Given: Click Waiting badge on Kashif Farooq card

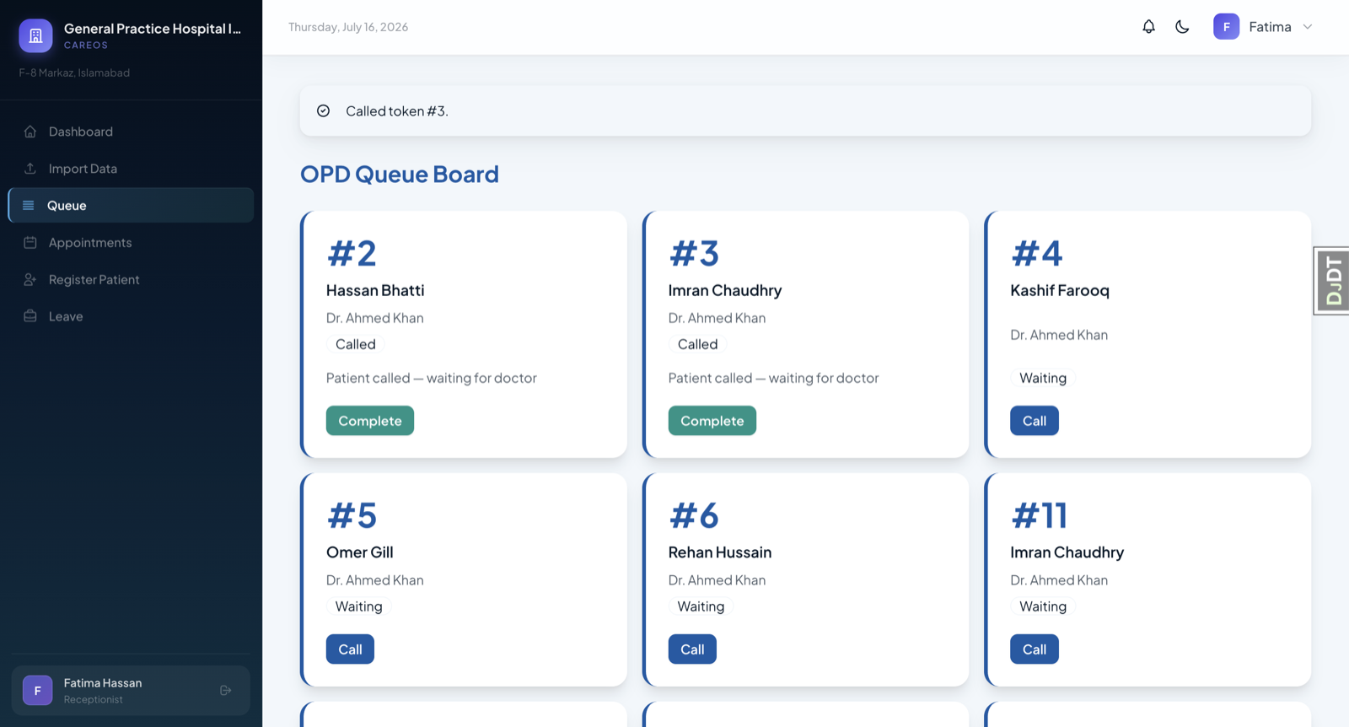Looking at the screenshot, I should tap(1043, 378).
